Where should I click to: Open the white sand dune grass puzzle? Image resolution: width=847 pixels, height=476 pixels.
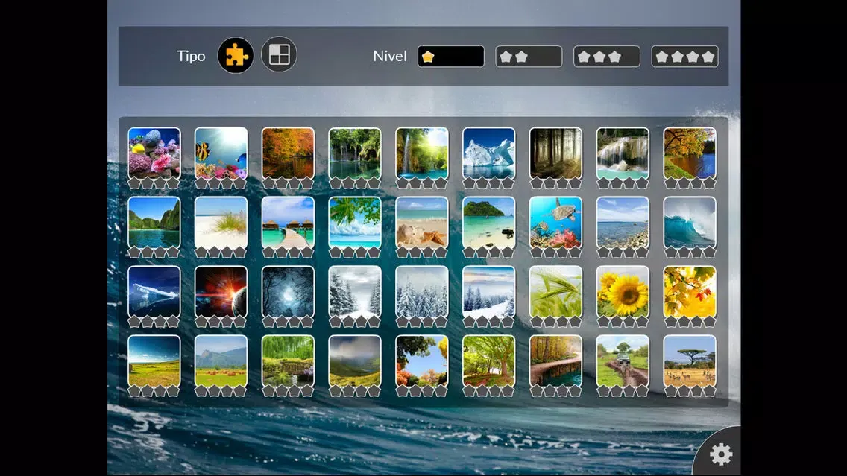(221, 223)
